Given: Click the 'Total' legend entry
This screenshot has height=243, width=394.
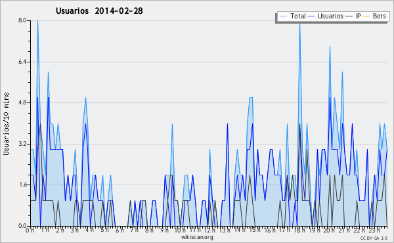Looking at the screenshot, I should click(292, 16).
